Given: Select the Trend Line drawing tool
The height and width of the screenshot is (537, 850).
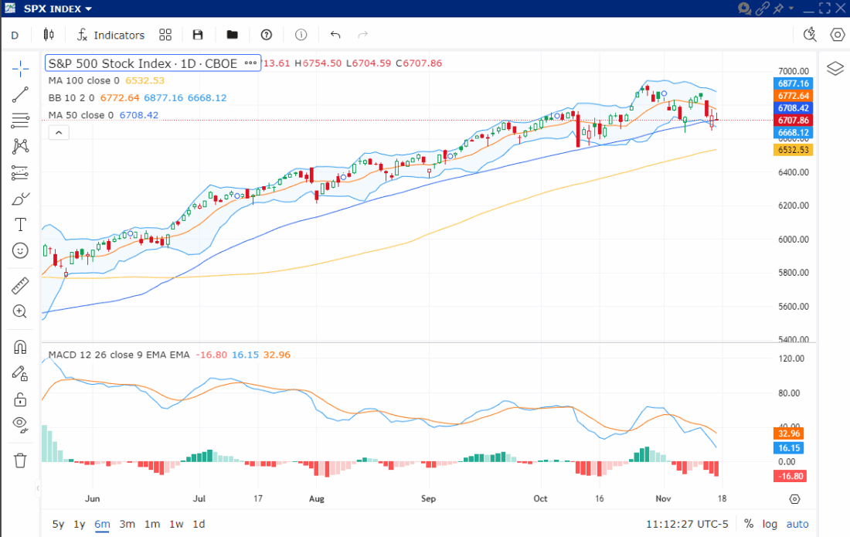Looking at the screenshot, I should tap(20, 94).
